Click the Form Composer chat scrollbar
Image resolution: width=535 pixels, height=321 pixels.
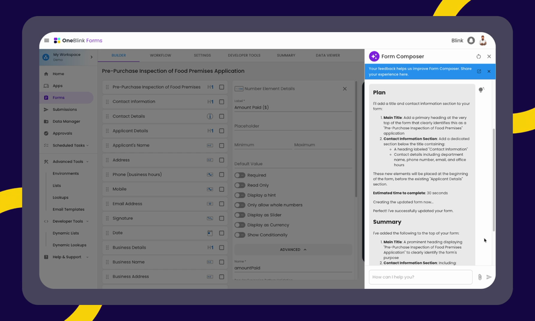coord(494,180)
